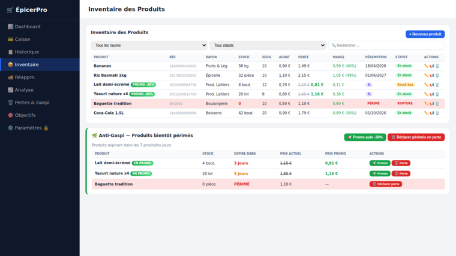The height and width of the screenshot is (256, 456).
Task: Open the 'Tous statuts' status dropdown
Action: click(x=268, y=46)
